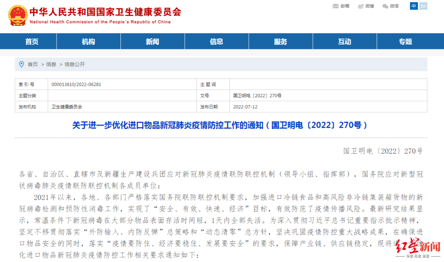
Task: Go to 信息公开 in the breadcrumb
Action: 74,64
